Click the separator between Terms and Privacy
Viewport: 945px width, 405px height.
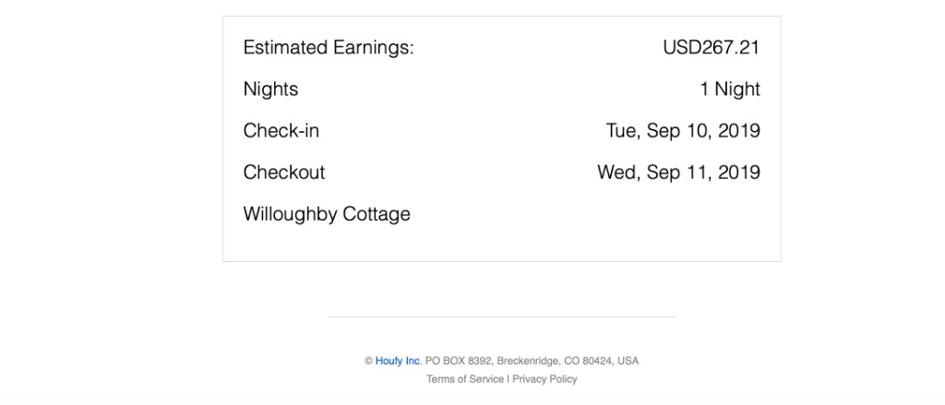coord(508,379)
